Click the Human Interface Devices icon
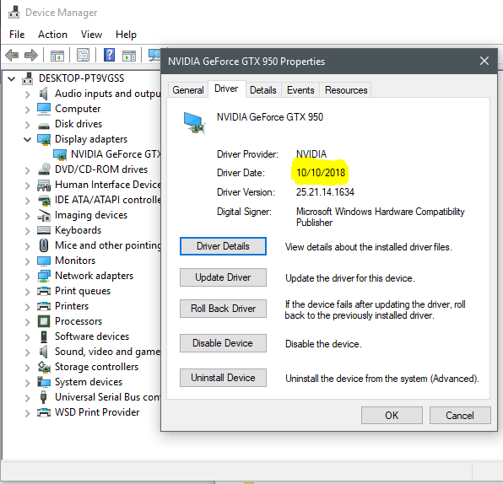Screen dimensions: 503x484 [44, 185]
